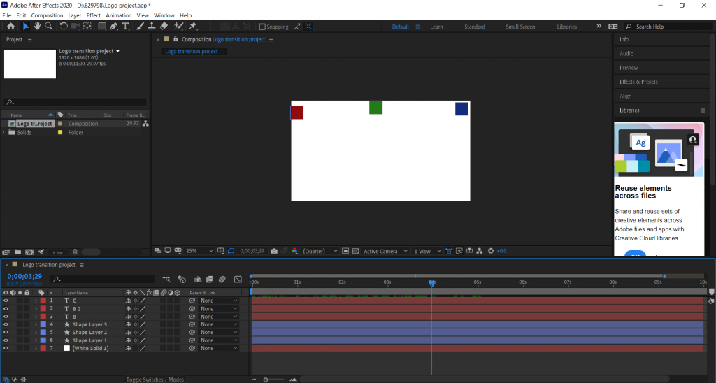Open the 25% magnification dropdown
This screenshot has height=383, width=716.
click(195, 251)
